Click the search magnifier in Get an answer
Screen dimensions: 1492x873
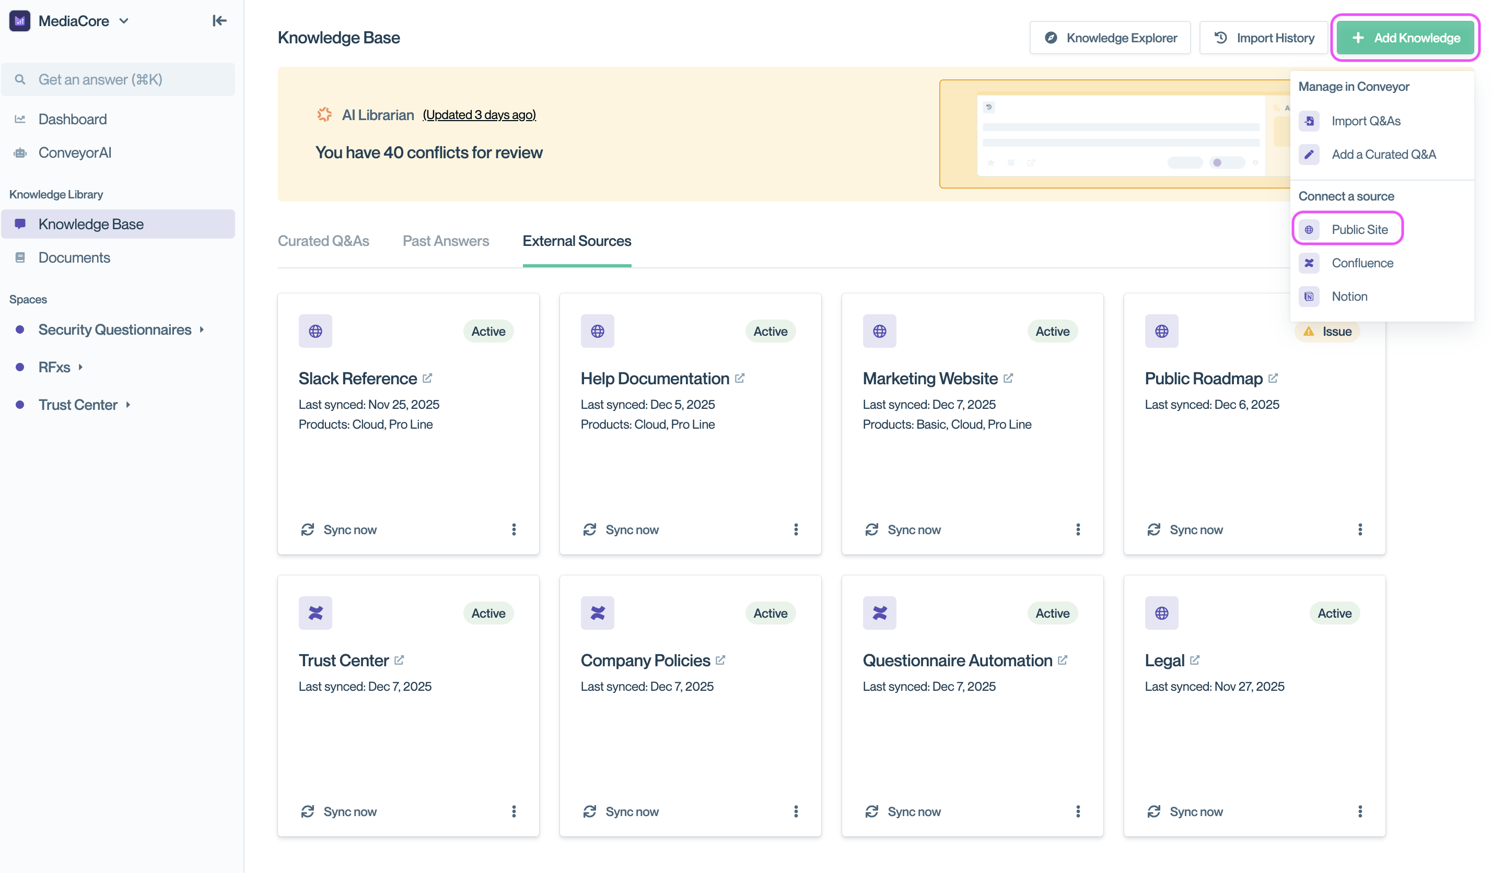[20, 79]
